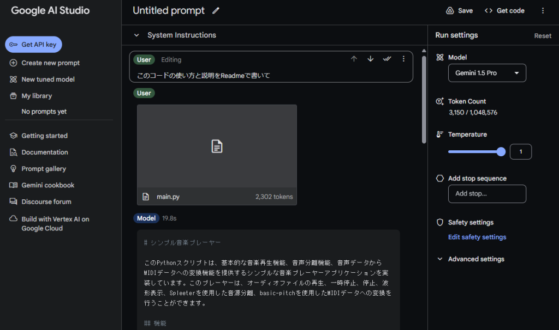Select Create new prompt

45,63
